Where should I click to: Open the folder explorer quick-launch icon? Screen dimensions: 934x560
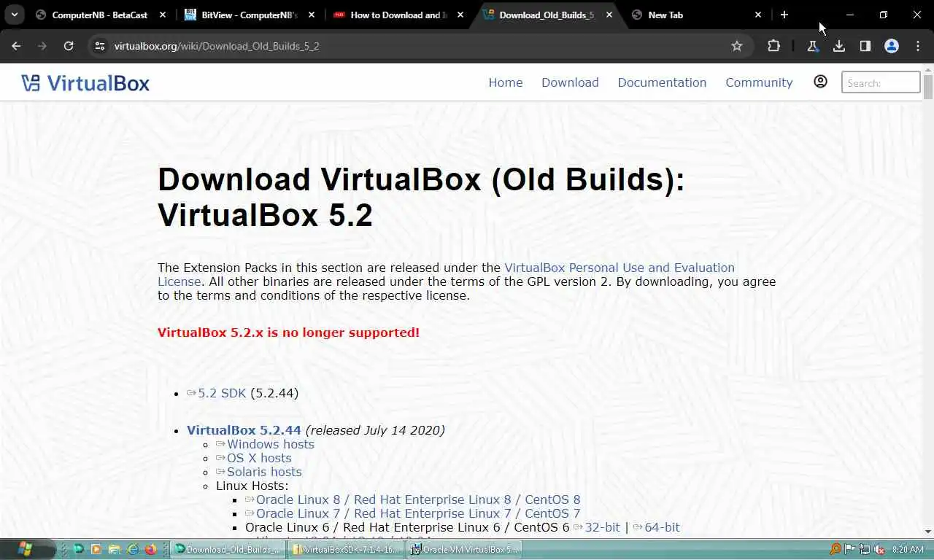115,549
